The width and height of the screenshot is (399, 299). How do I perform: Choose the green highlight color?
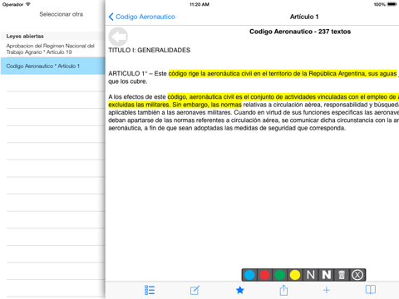(x=280, y=275)
